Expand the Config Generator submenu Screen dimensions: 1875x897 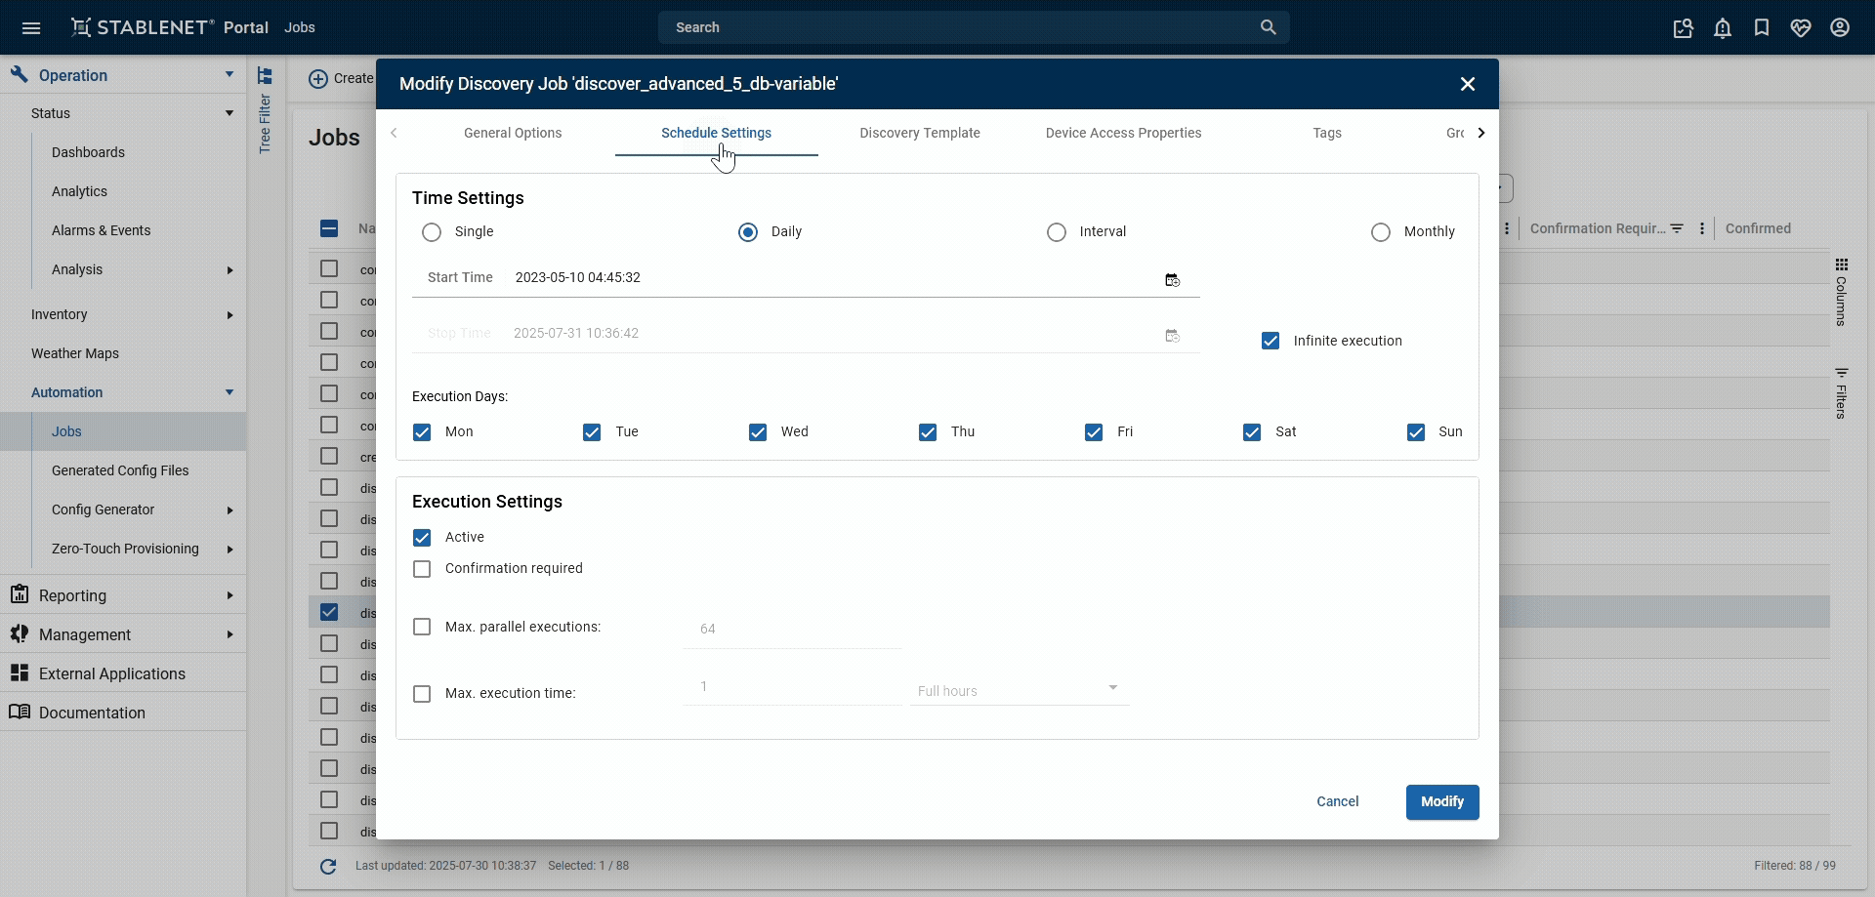click(229, 510)
